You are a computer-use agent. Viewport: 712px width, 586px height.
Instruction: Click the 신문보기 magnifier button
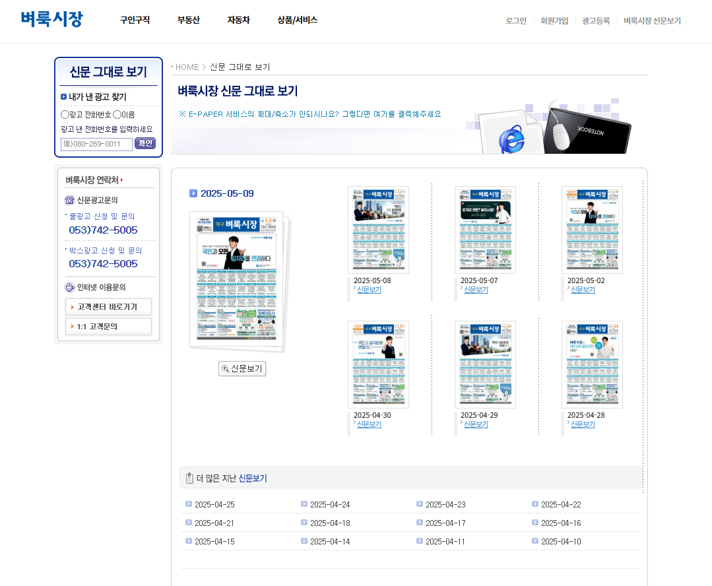[x=242, y=368]
